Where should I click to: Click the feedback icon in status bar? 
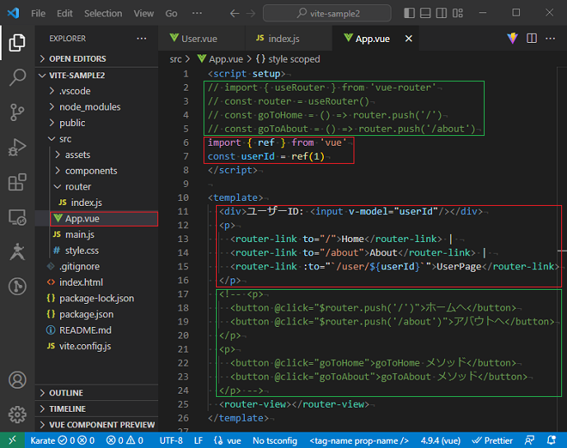529,440
